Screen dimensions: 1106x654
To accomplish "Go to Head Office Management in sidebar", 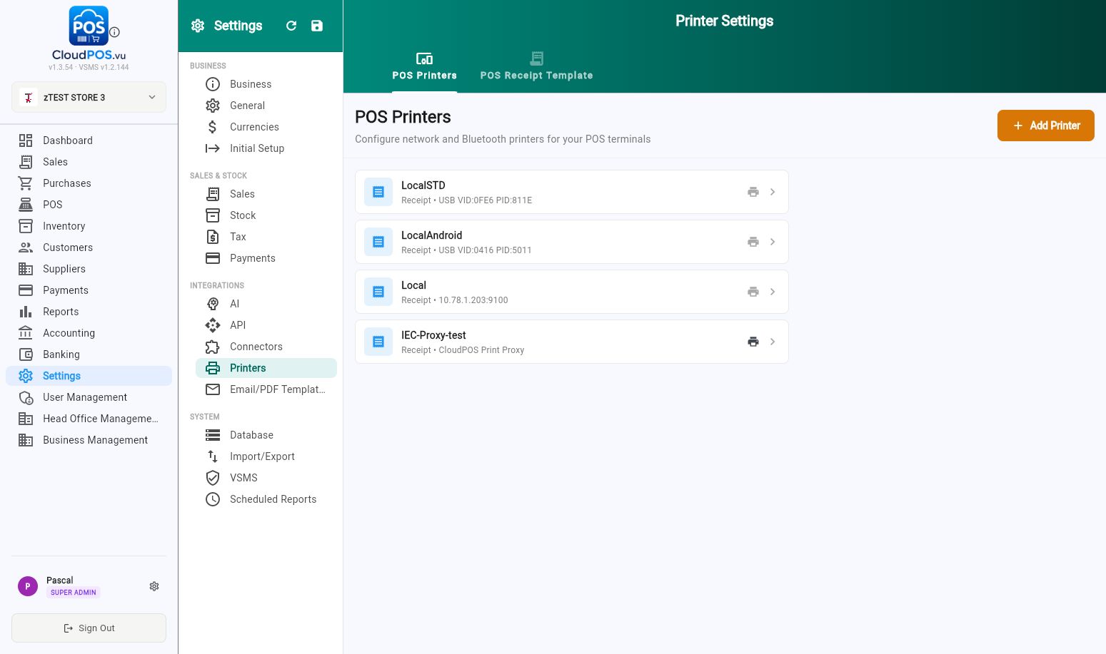I will pyautogui.click(x=89, y=419).
